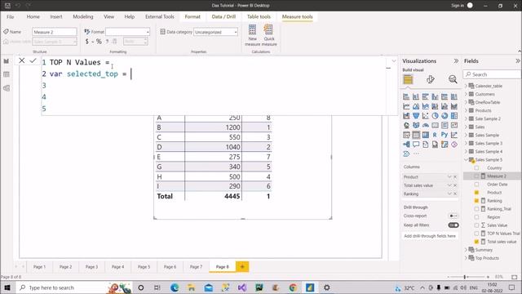This screenshot has height=294, width=522.
Task: Expand the Calender_table field group
Action: coord(466,86)
